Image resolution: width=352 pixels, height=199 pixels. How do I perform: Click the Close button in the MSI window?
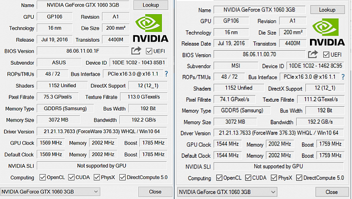[x=331, y=192]
